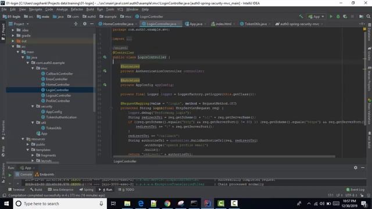
Task: Click the Build Project hammer icon
Action: [301, 17]
